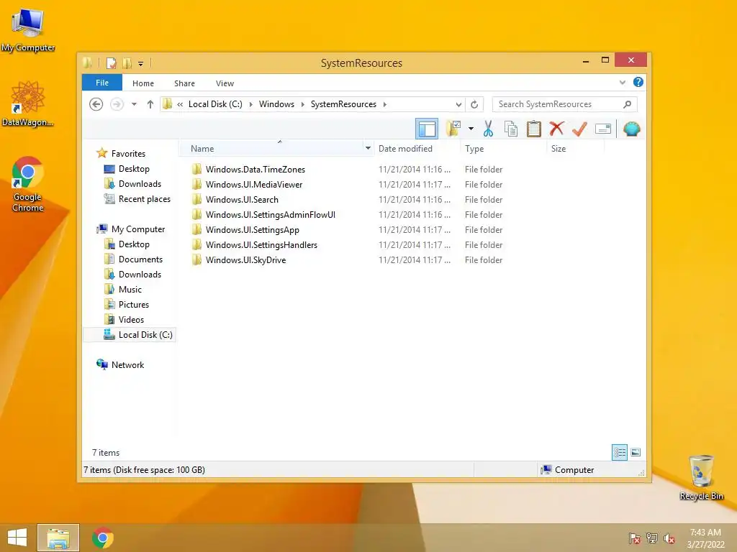This screenshot has width=737, height=552.
Task: Click the Forward navigation arrow
Action: 117,104
